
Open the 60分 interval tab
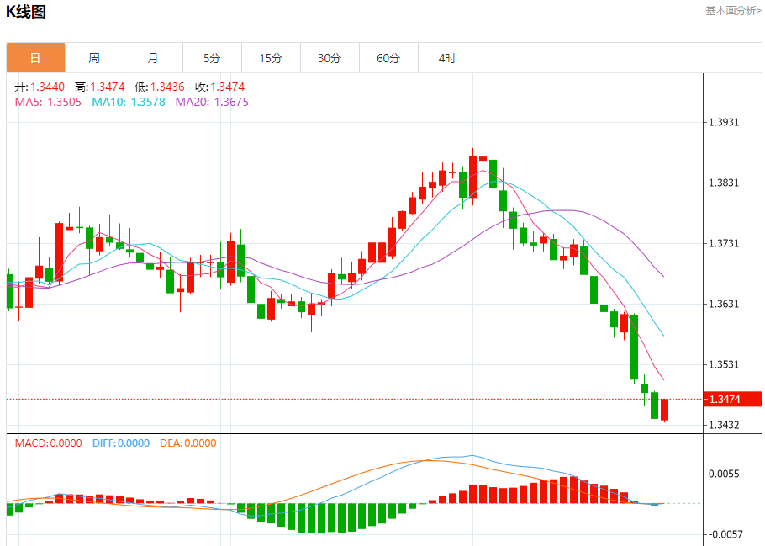388,58
